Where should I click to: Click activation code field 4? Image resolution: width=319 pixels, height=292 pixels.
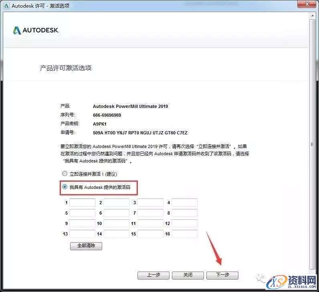tap(184, 203)
